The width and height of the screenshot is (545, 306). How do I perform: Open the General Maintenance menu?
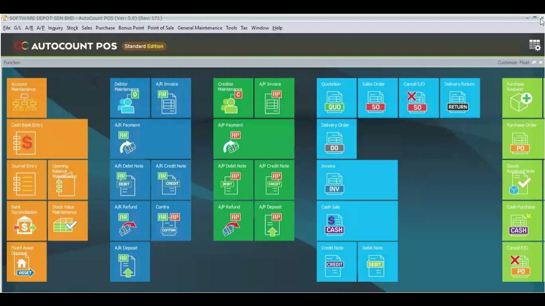coord(200,28)
